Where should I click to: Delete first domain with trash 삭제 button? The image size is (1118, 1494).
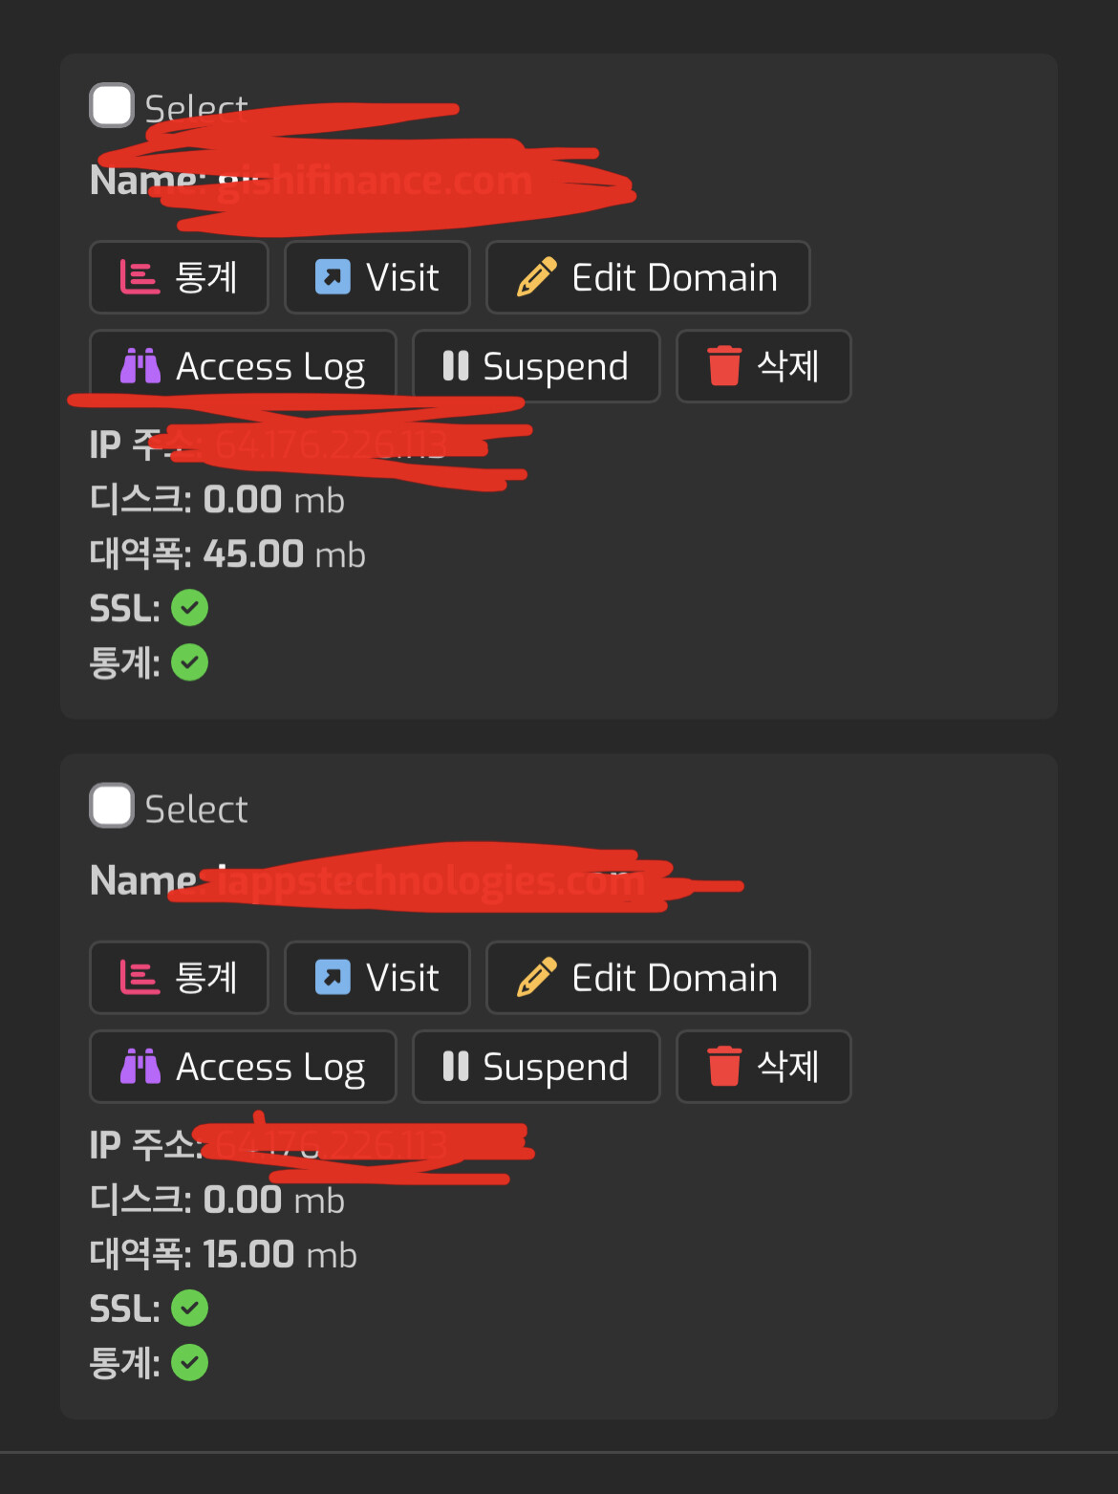763,366
